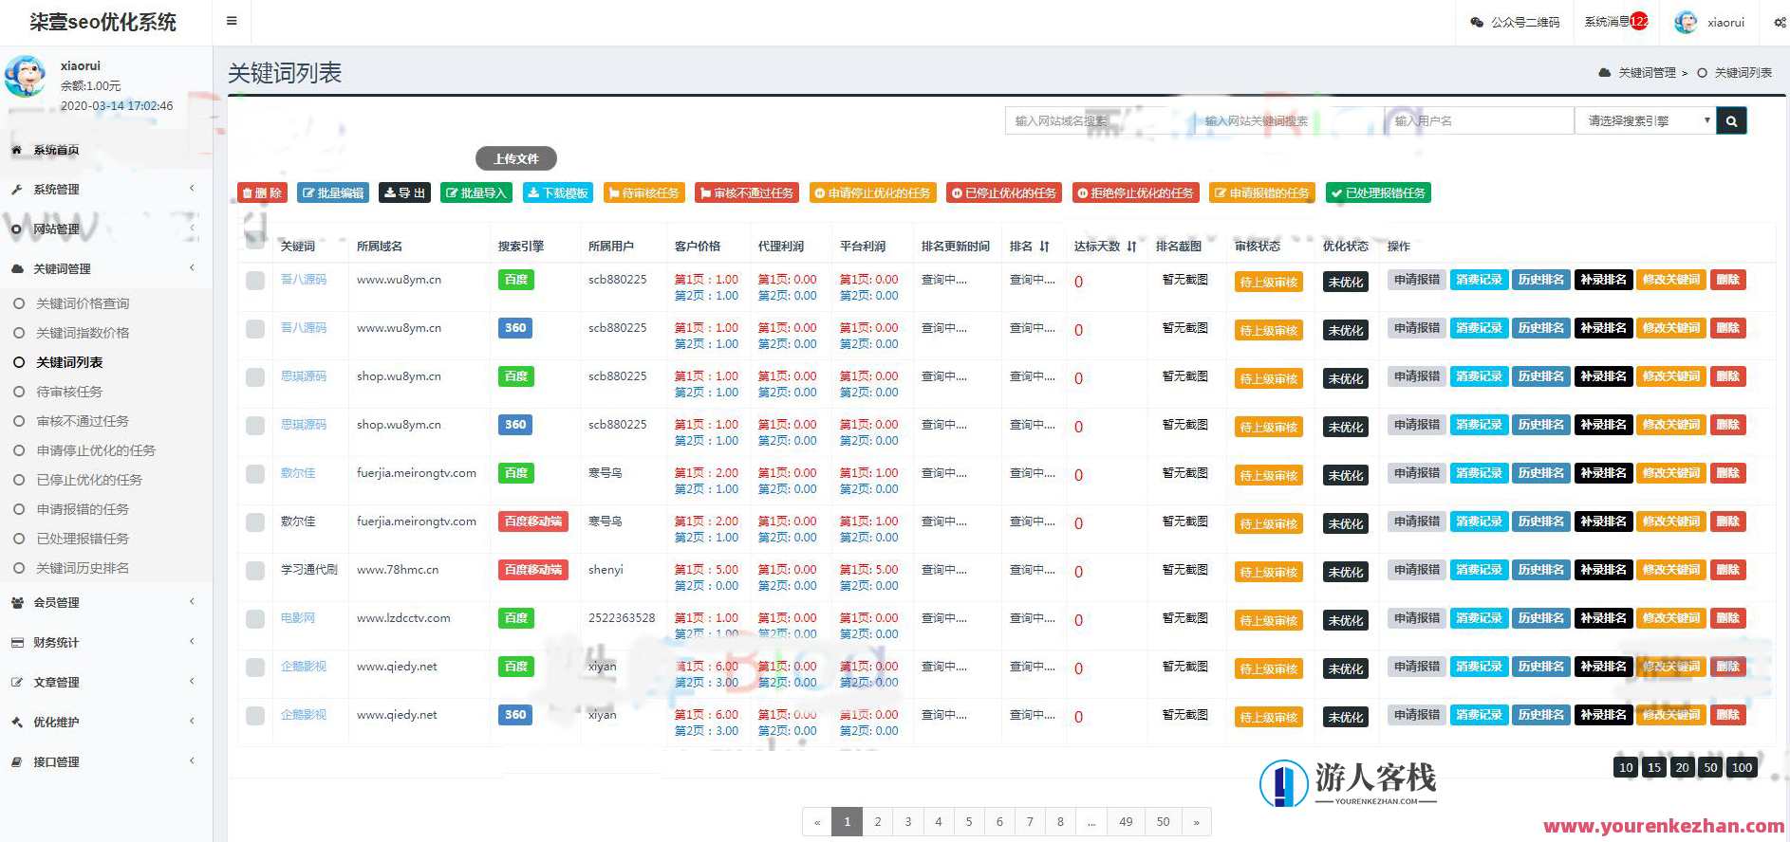The width and height of the screenshot is (1790, 842).
Task: Click the 系统首页 home icon in sidebar
Action: (x=16, y=150)
